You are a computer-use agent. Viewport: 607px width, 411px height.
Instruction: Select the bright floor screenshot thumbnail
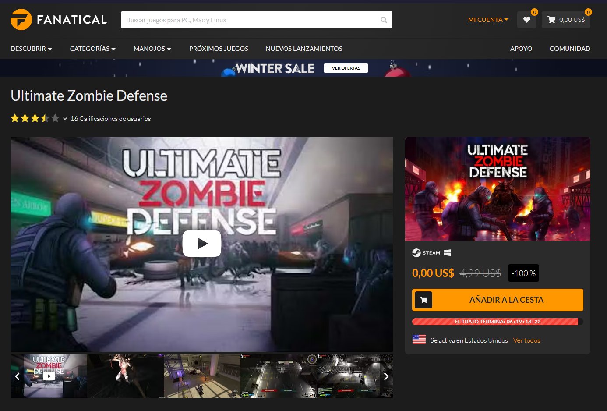click(202, 376)
